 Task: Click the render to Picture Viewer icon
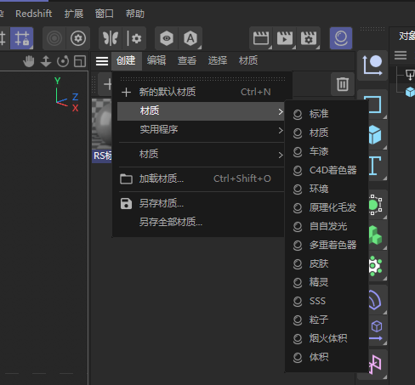[x=285, y=38]
